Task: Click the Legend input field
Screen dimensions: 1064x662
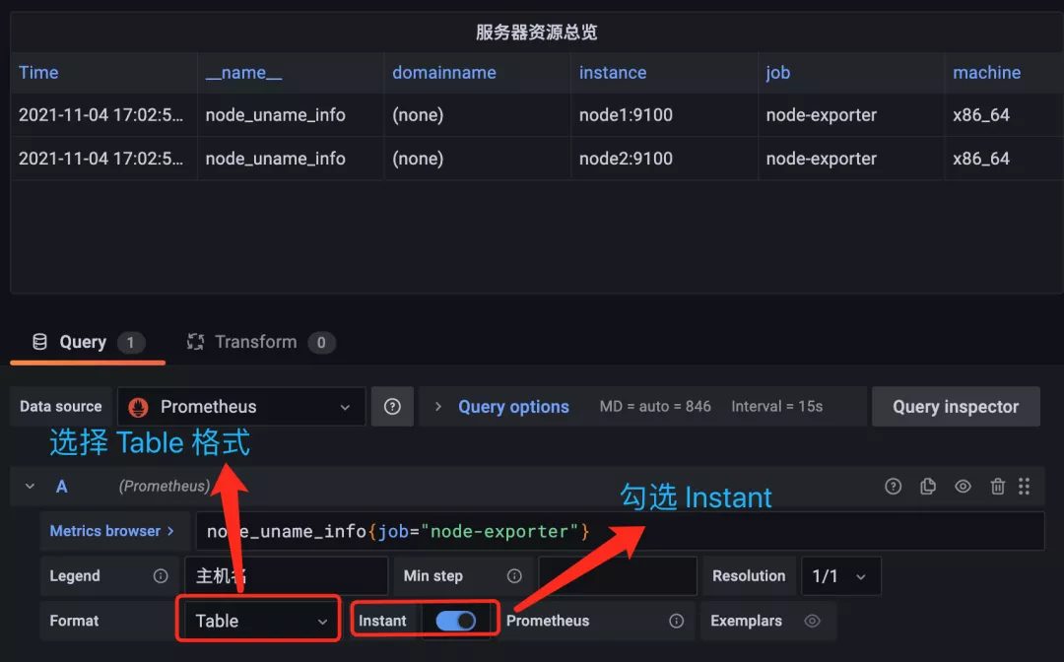Action: click(x=287, y=576)
